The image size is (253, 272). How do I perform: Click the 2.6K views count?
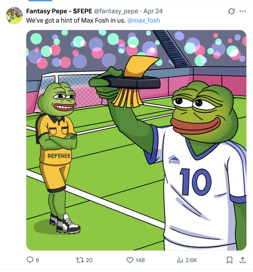[x=191, y=260]
